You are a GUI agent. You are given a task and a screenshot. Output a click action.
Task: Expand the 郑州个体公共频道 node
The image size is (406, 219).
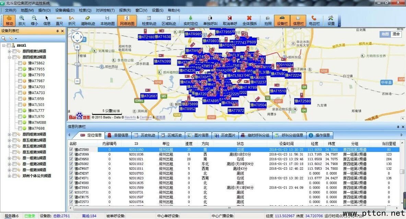coord(9,176)
